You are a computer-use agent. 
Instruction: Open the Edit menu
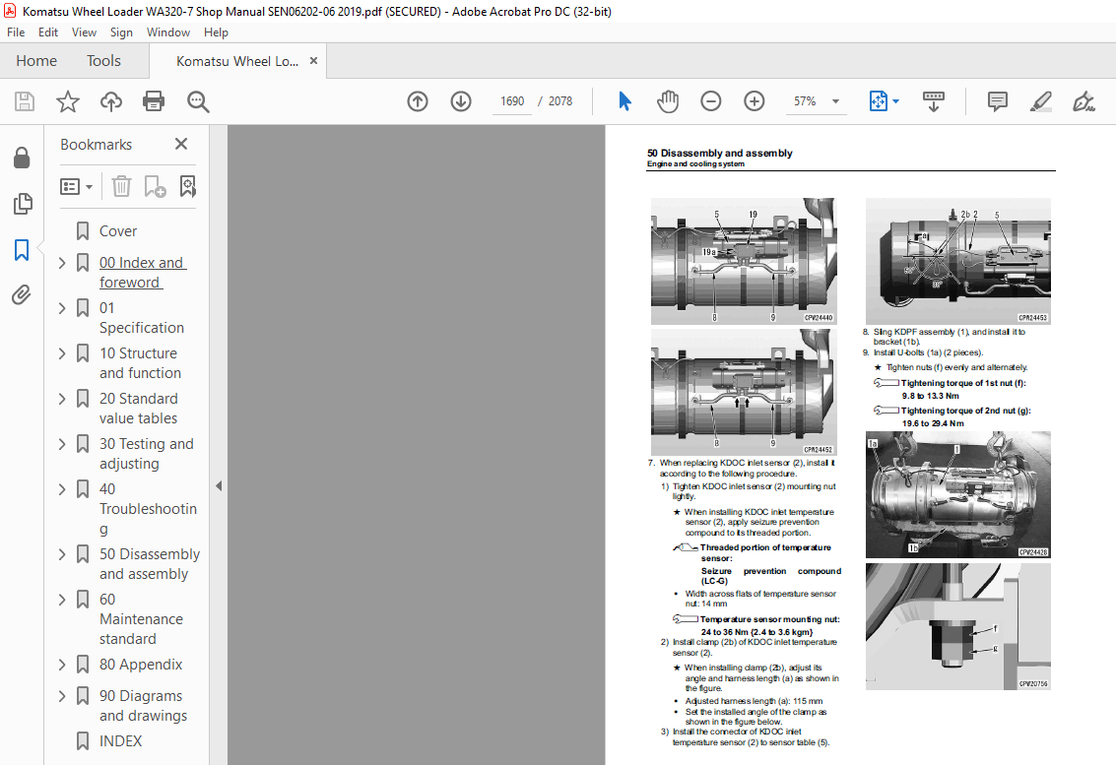click(x=48, y=32)
